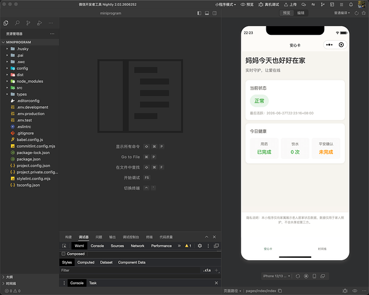Open the debugger kebab more-options menu

[208, 246]
